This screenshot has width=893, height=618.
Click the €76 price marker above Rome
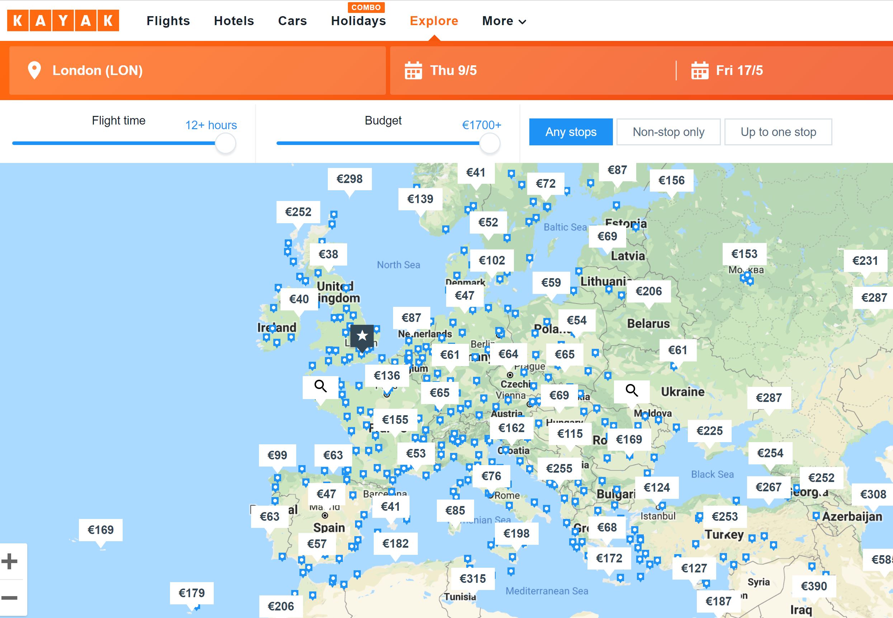tap(491, 476)
